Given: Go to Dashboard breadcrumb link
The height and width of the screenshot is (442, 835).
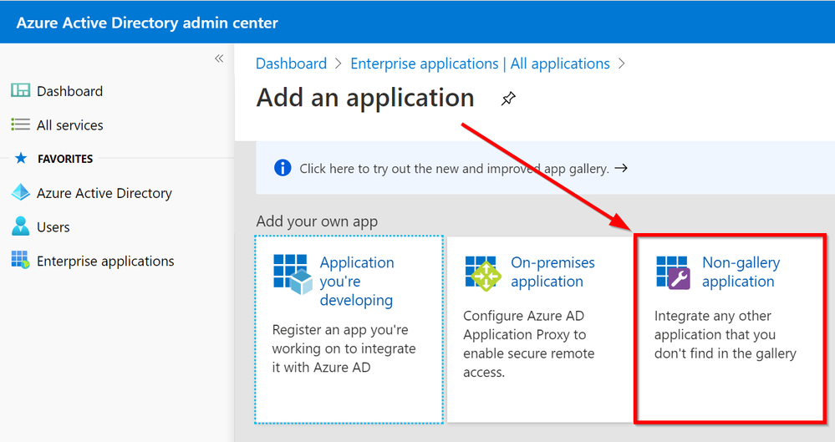Looking at the screenshot, I should pyautogui.click(x=292, y=64).
